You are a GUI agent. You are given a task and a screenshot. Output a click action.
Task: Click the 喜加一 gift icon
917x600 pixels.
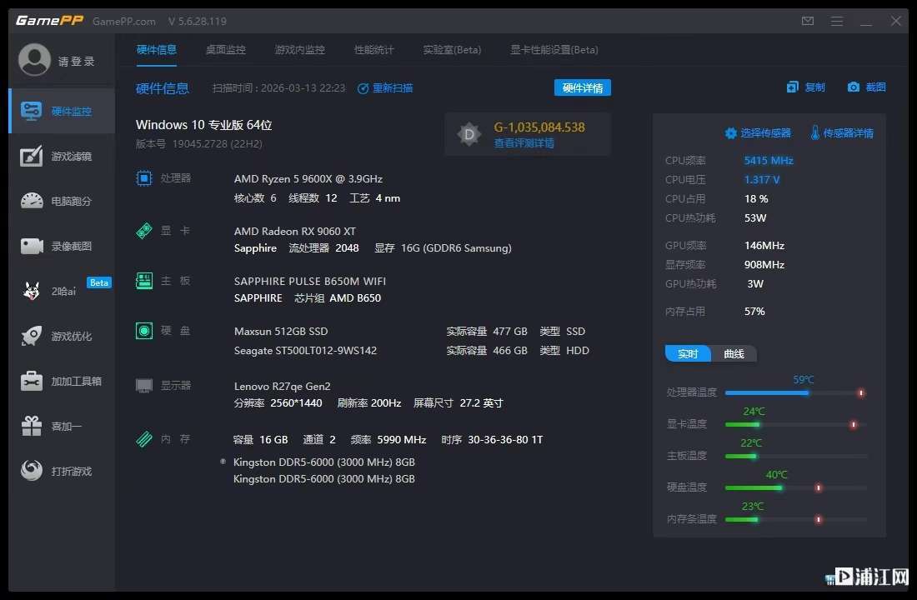(x=32, y=426)
